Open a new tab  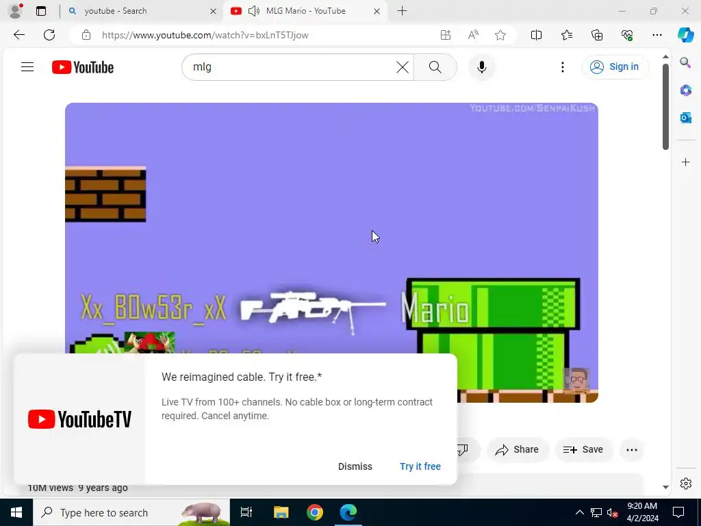pos(402,11)
